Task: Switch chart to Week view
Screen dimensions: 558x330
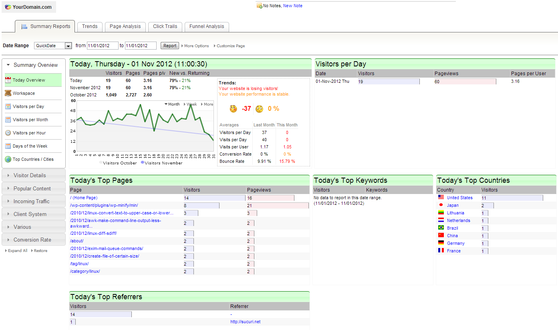Action: point(191,104)
